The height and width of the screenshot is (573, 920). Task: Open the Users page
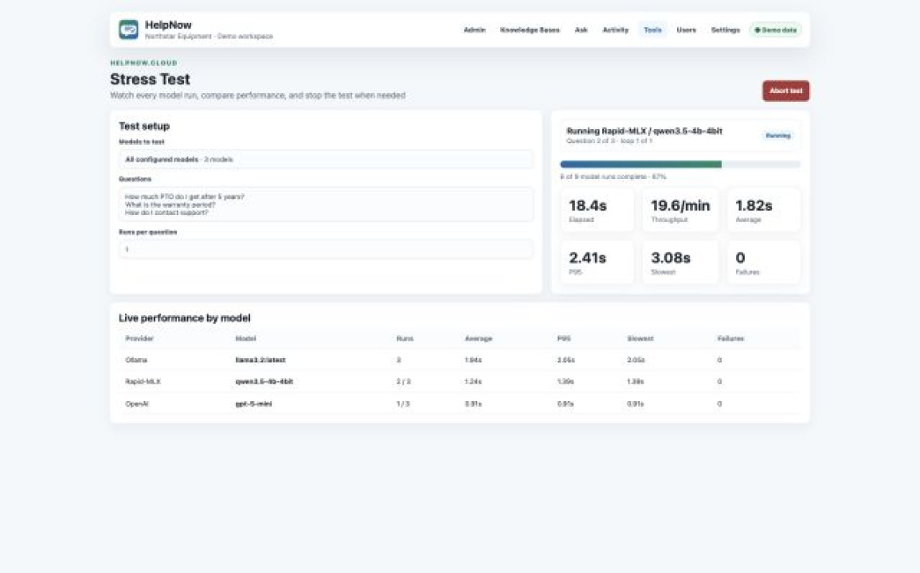coord(686,30)
